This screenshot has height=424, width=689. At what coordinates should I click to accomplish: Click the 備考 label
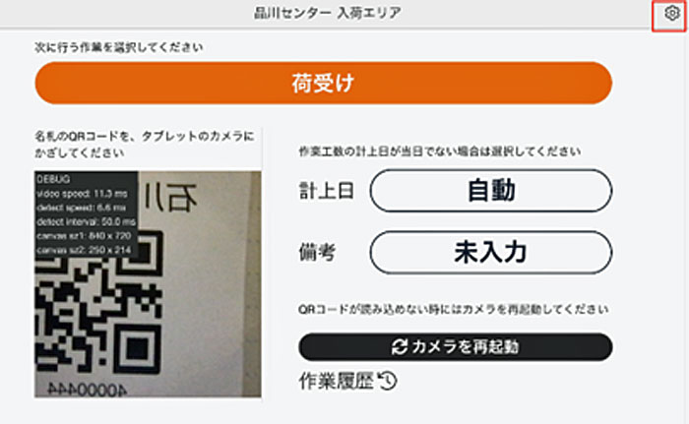(x=317, y=252)
